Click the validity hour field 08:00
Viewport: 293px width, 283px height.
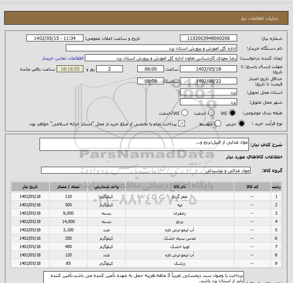(151, 81)
